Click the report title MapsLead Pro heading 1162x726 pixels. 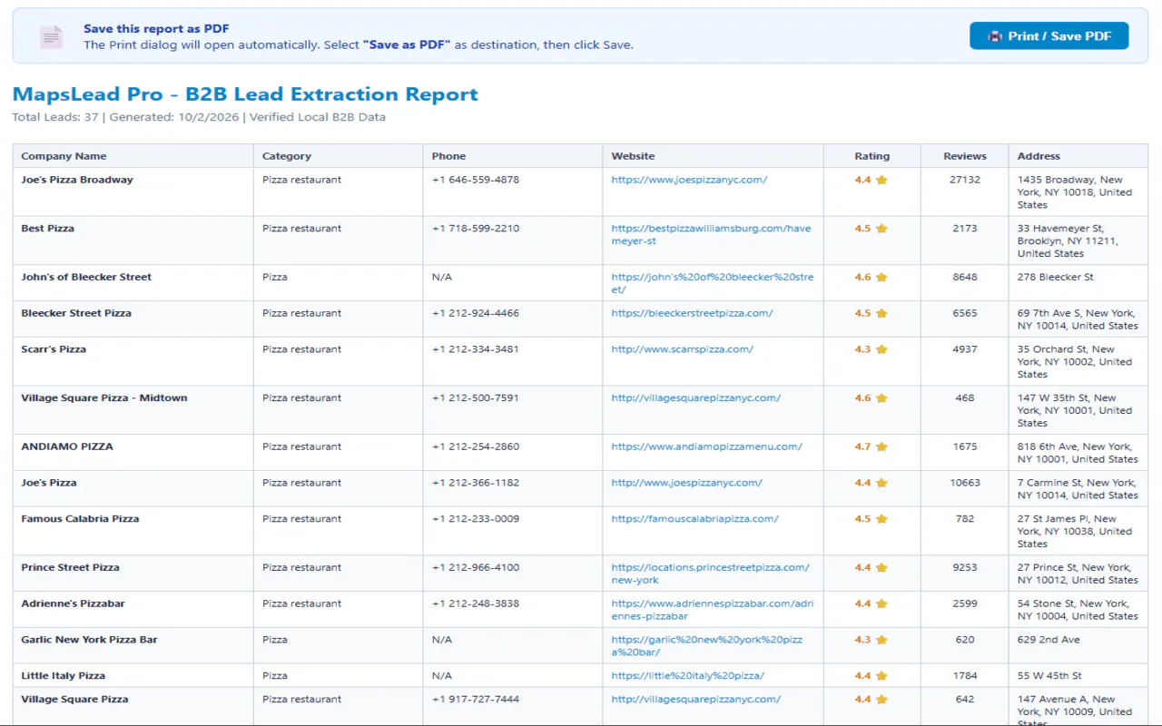245,94
